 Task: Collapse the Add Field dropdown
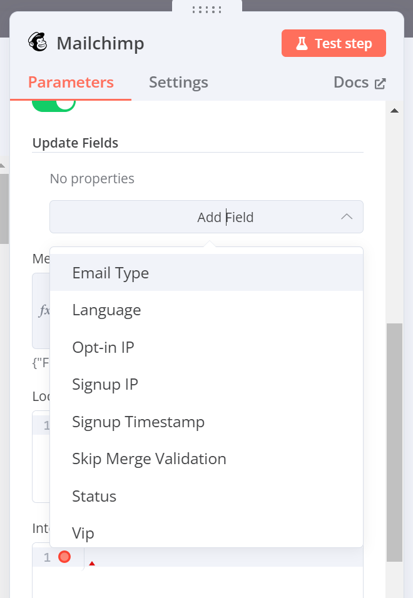[206, 217]
